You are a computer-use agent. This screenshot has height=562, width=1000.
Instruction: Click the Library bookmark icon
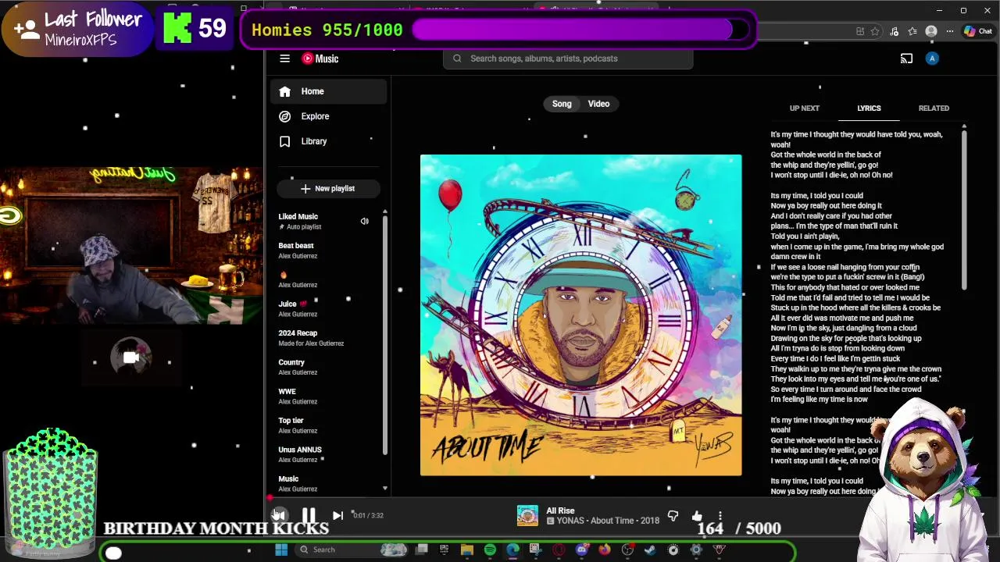pyautogui.click(x=284, y=141)
